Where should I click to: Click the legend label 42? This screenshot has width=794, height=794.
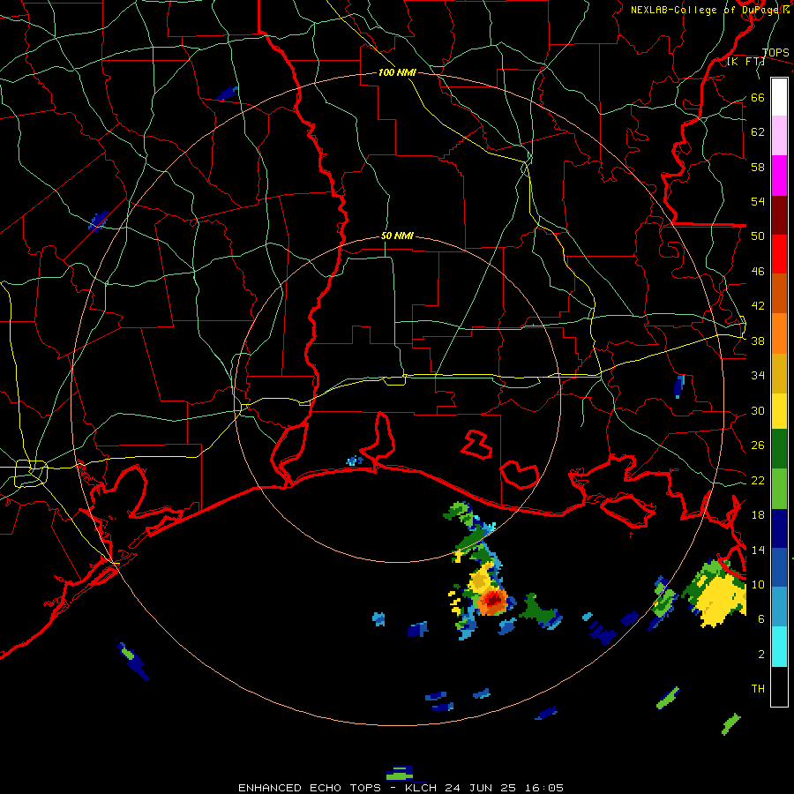pyautogui.click(x=758, y=306)
